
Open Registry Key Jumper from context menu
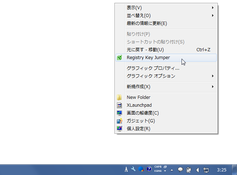coord(166,58)
